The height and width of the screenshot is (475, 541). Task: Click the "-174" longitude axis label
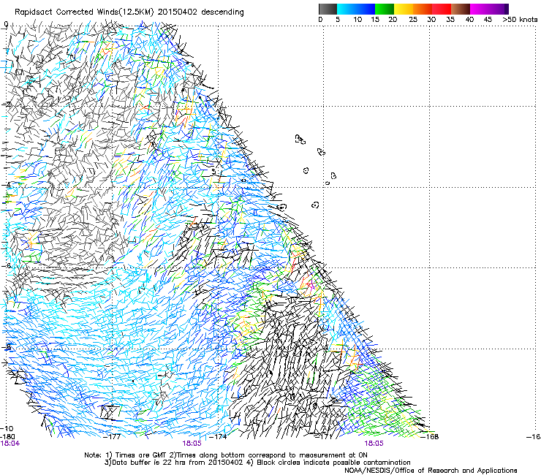point(218,436)
